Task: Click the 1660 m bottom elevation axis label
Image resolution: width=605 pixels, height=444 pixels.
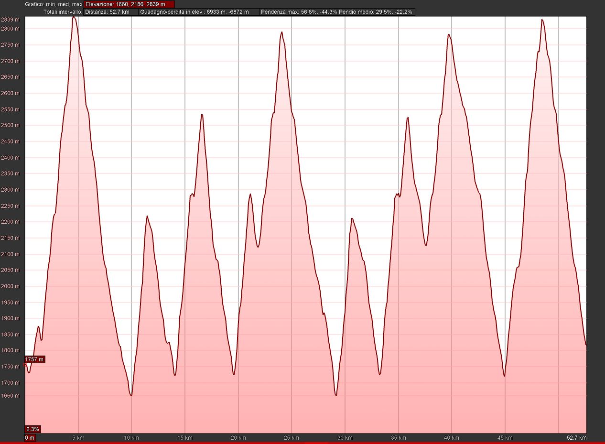Action: pyautogui.click(x=11, y=396)
